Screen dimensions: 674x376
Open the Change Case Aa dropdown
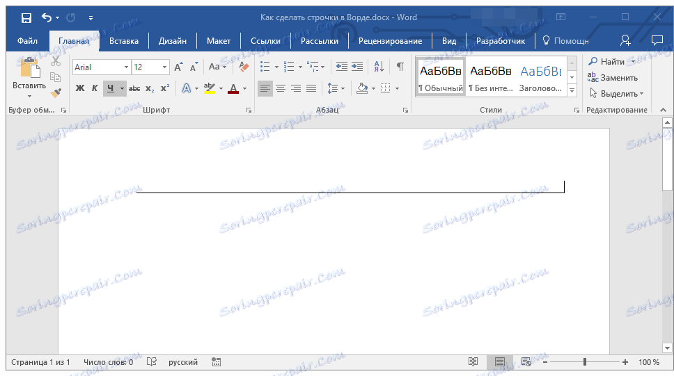pyautogui.click(x=217, y=67)
